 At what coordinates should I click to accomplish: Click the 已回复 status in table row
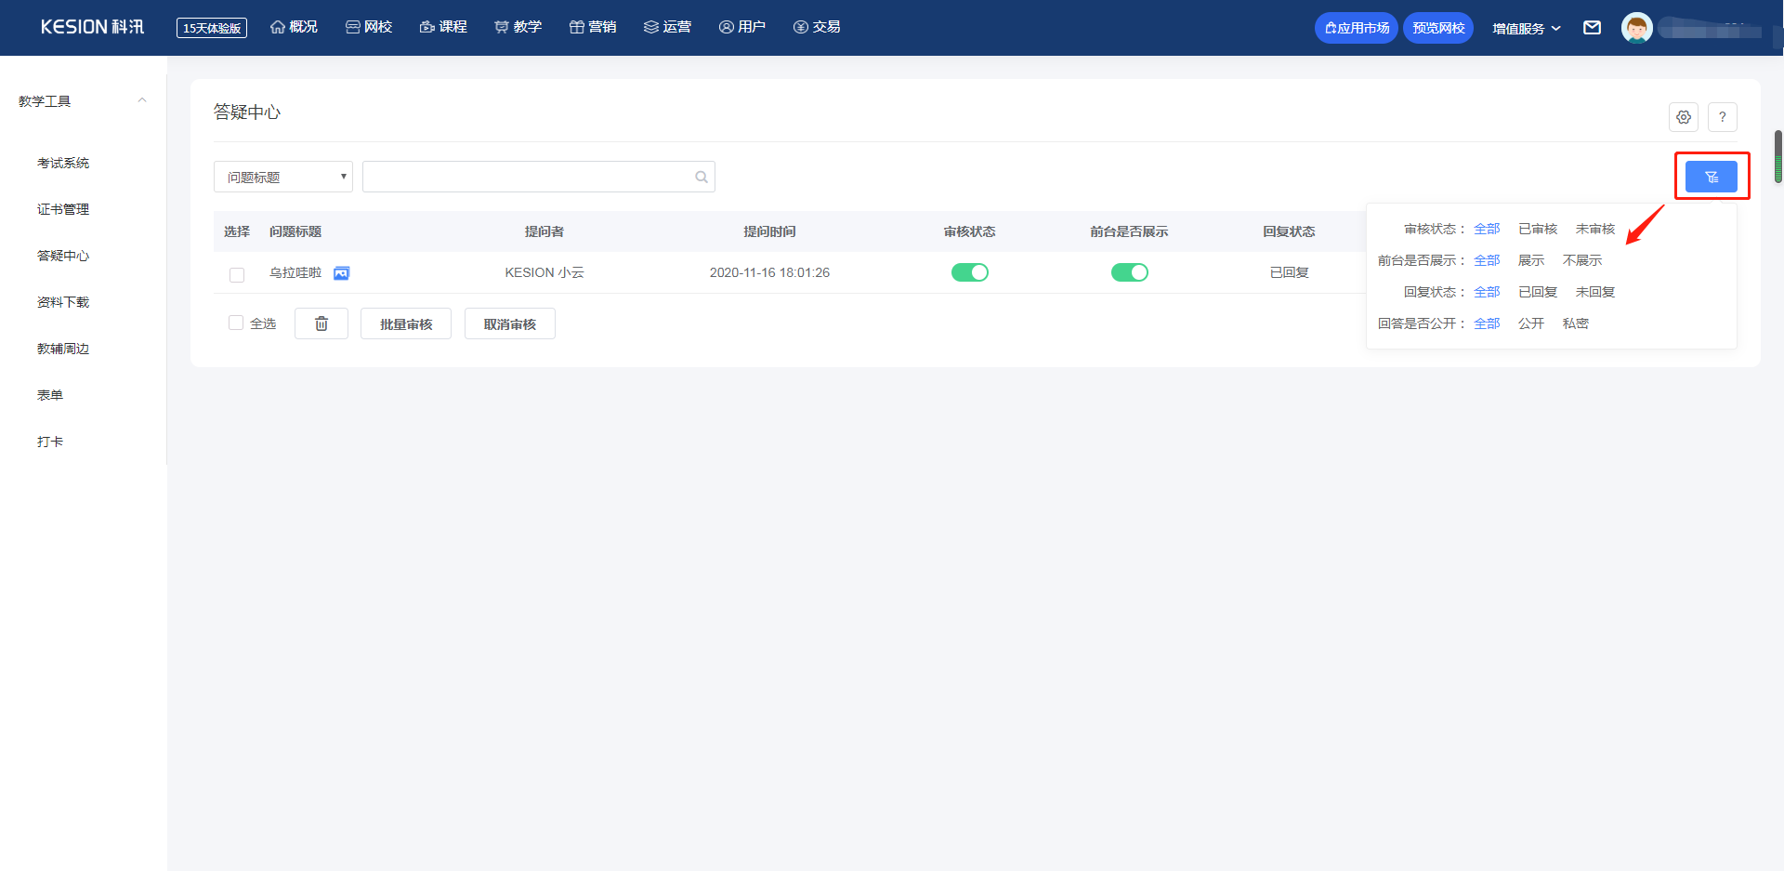[1289, 272]
